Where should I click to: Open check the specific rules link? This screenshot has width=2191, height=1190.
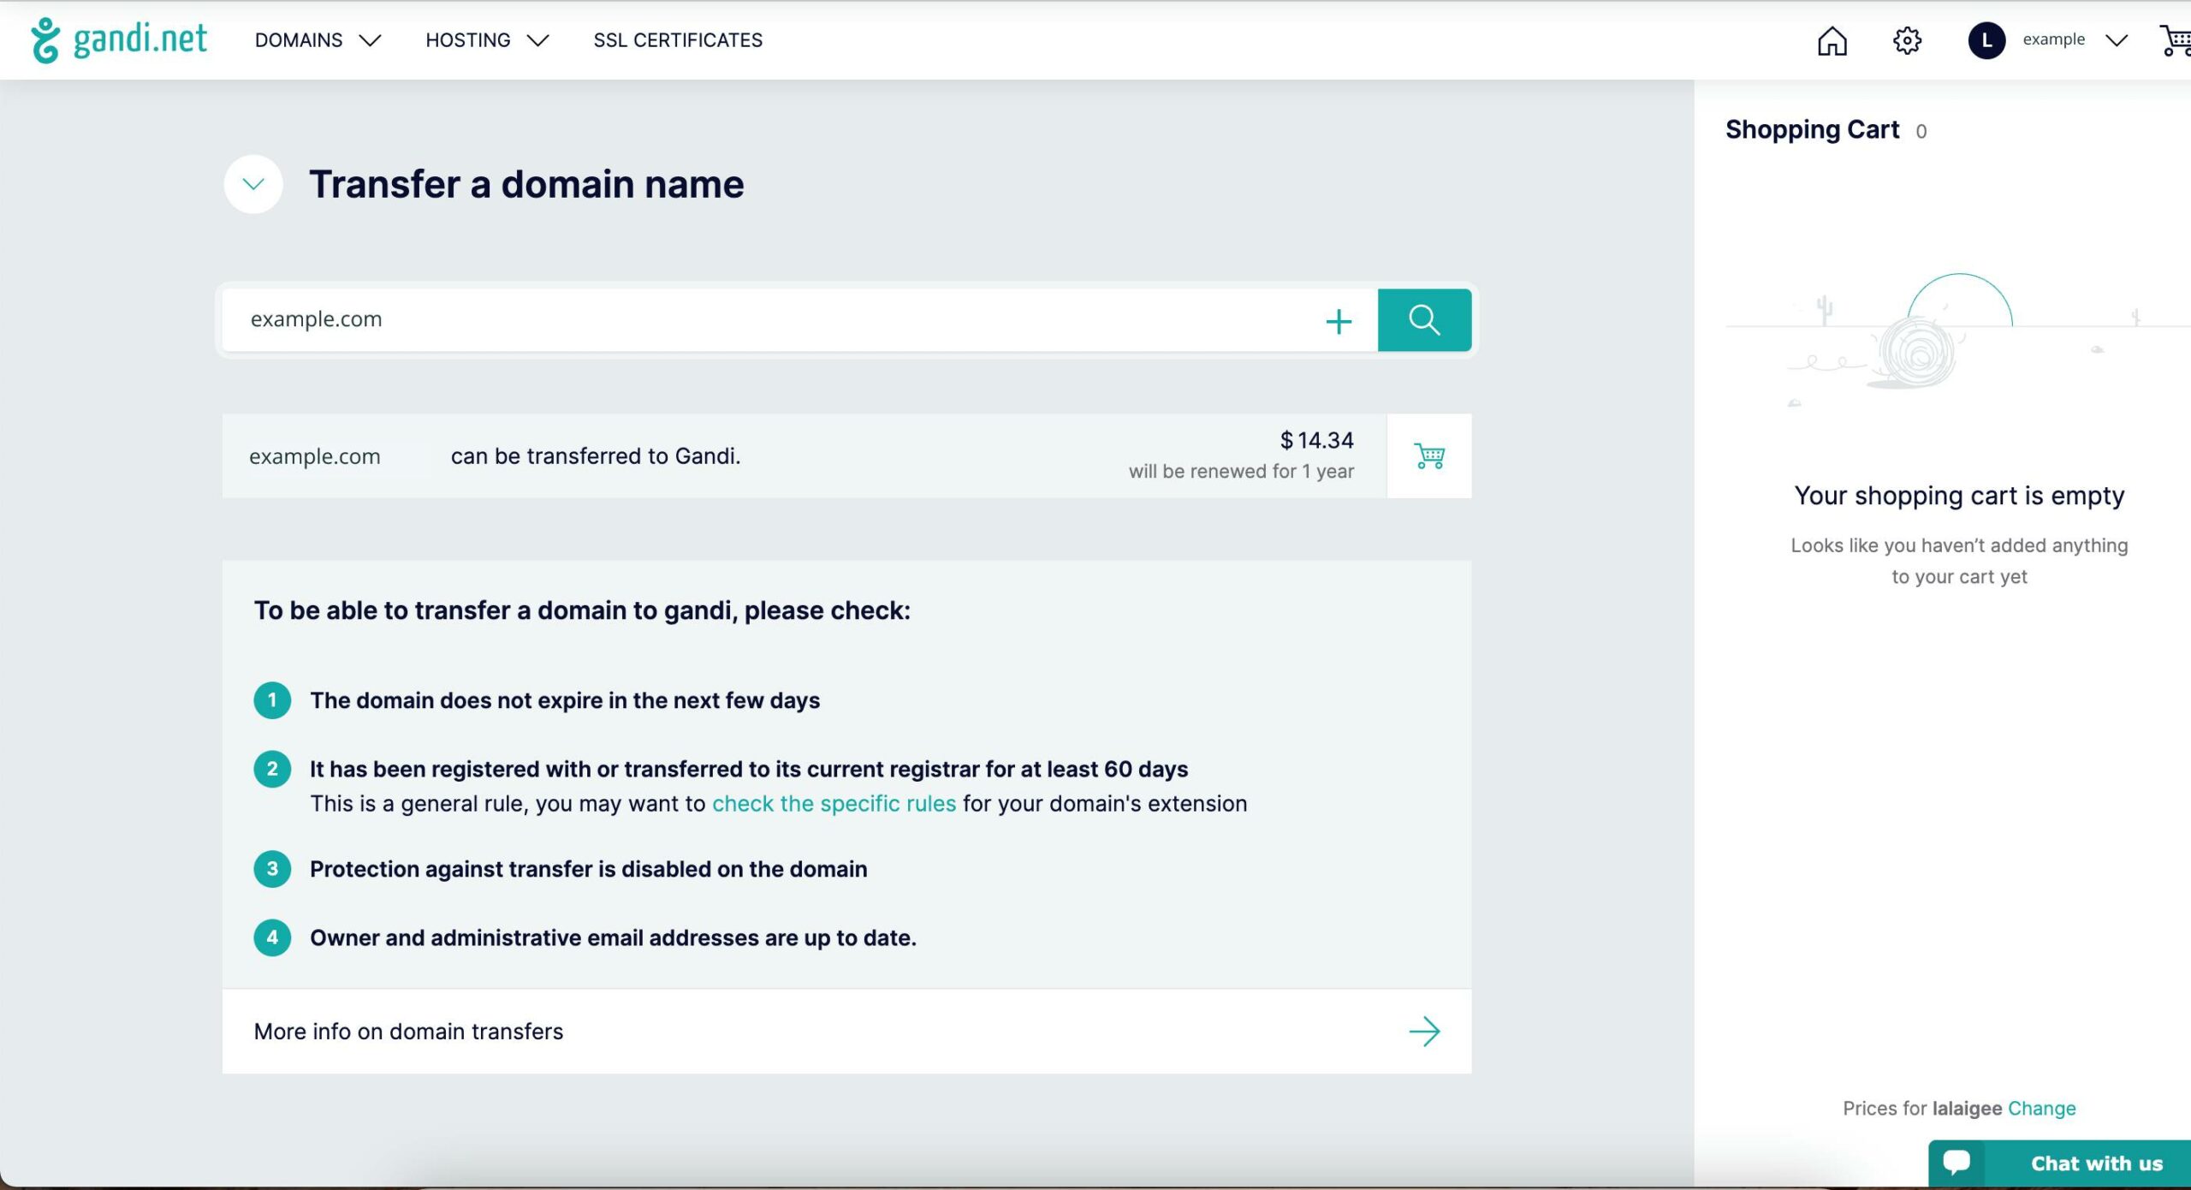click(834, 804)
